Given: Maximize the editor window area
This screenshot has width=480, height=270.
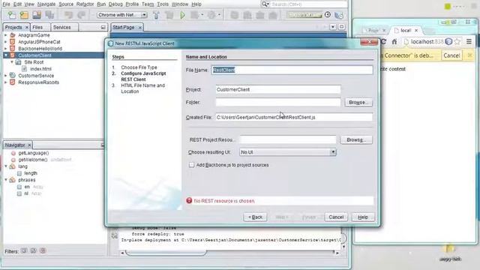Looking at the screenshot, I should point(342,27).
